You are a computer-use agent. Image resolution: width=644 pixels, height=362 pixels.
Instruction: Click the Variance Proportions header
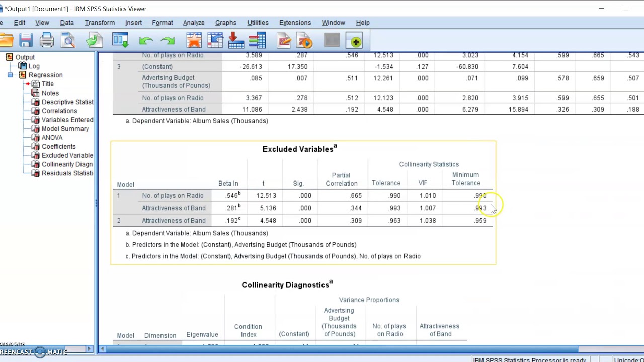point(369,300)
